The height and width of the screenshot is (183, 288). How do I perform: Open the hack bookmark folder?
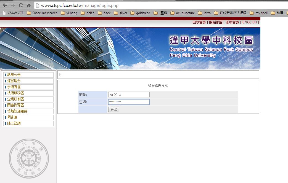(x=104, y=13)
